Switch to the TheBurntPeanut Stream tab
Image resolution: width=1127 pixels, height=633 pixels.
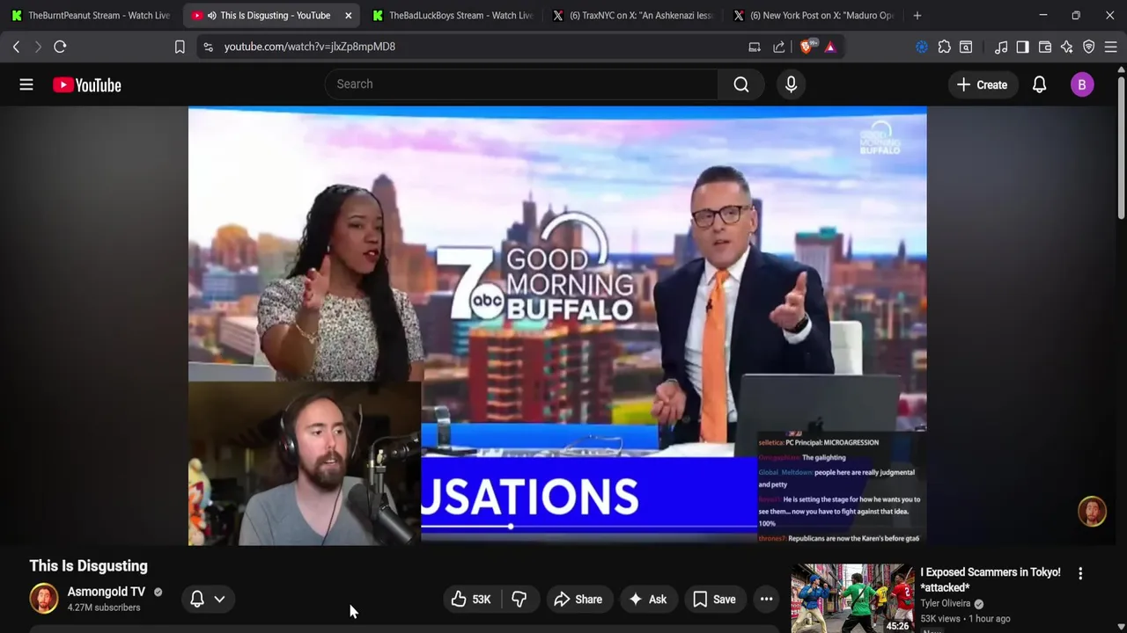tap(90, 15)
